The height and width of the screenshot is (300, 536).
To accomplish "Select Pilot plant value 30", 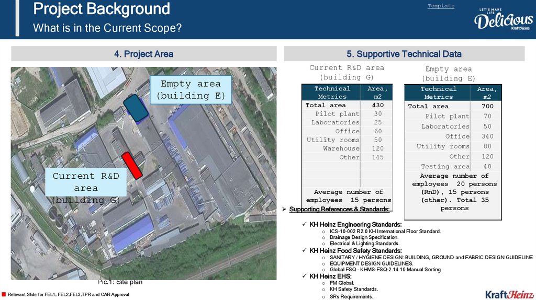I will (378, 114).
